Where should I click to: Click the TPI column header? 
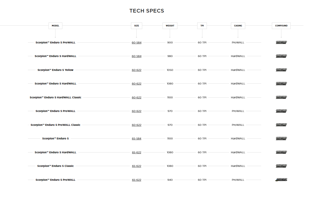click(x=202, y=26)
